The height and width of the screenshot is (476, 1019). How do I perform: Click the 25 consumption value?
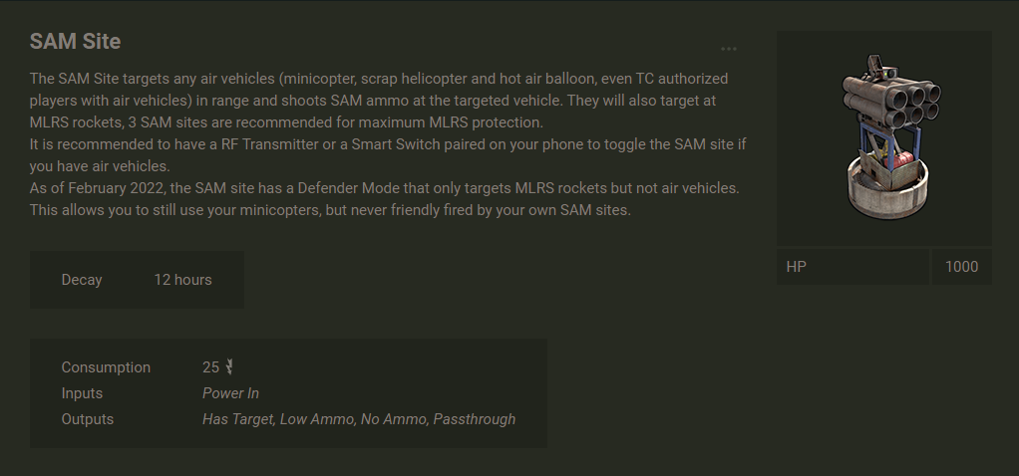point(210,367)
